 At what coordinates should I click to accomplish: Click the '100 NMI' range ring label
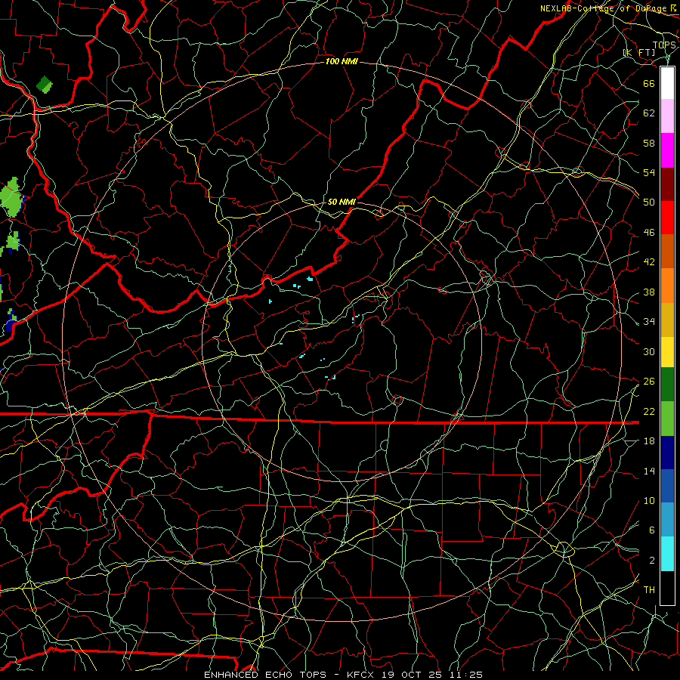coord(342,62)
